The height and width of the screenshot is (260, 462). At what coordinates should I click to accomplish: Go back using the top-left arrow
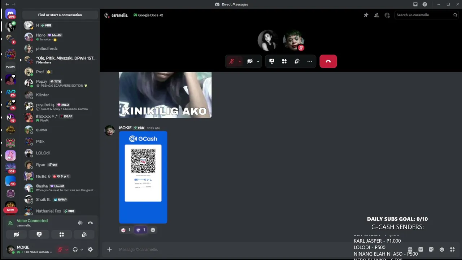(7, 4)
